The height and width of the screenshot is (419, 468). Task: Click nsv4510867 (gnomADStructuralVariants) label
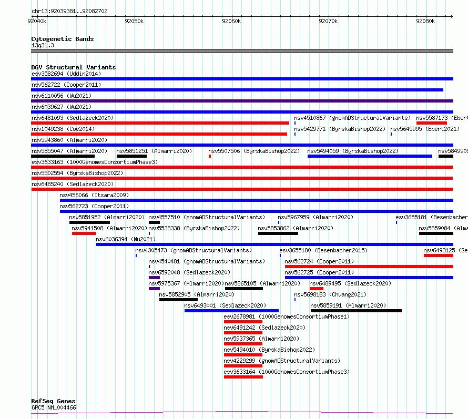(352, 118)
